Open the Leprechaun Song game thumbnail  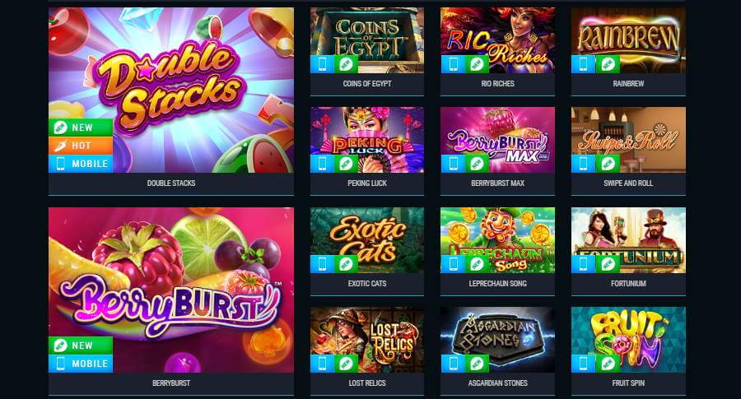coord(497,240)
